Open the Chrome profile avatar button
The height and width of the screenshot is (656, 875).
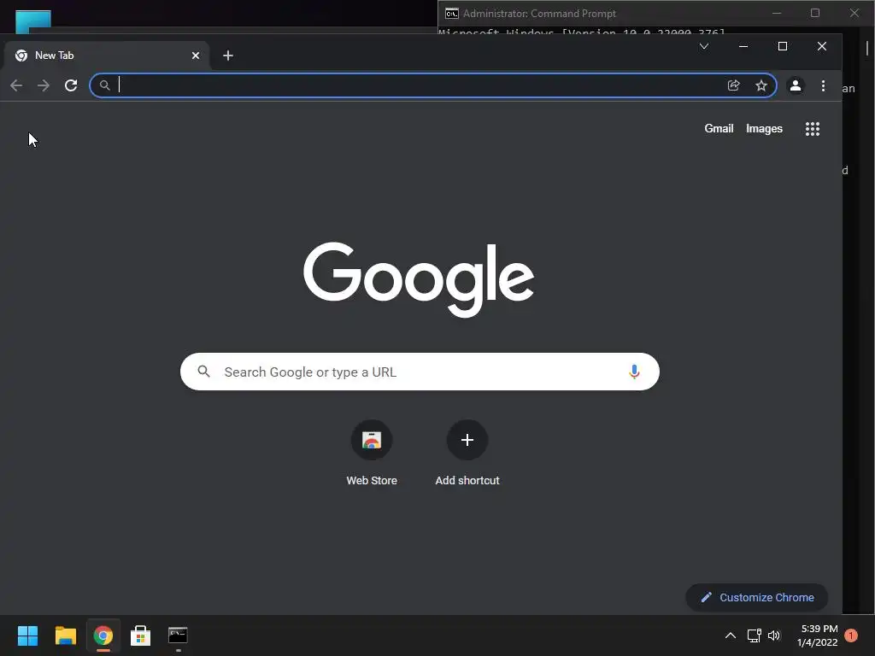point(796,85)
